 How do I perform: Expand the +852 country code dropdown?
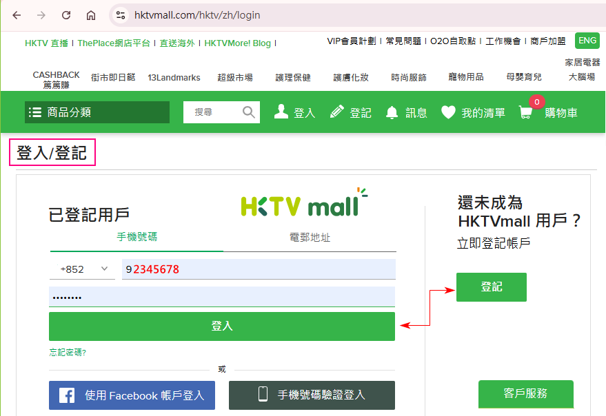click(x=82, y=269)
